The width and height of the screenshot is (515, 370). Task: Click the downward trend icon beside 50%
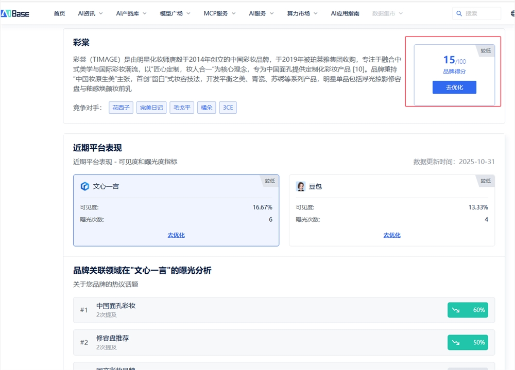pyautogui.click(x=456, y=342)
